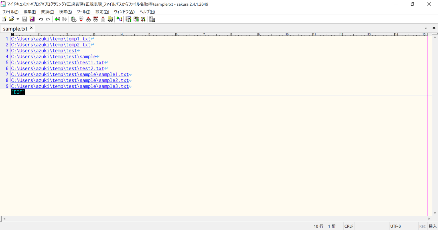Click the temp1.txt path link
This screenshot has height=230, width=438.
click(x=50, y=39)
